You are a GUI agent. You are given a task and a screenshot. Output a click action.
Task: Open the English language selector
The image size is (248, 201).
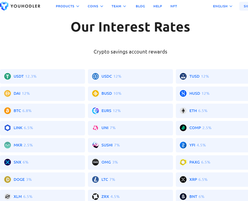[222, 6]
